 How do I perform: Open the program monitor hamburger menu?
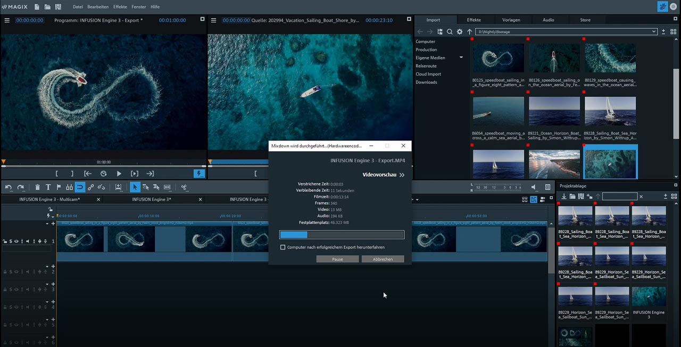(7, 20)
